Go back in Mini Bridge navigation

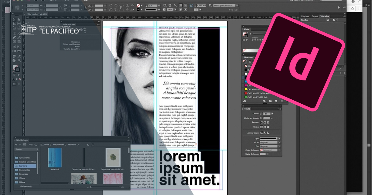16,145
